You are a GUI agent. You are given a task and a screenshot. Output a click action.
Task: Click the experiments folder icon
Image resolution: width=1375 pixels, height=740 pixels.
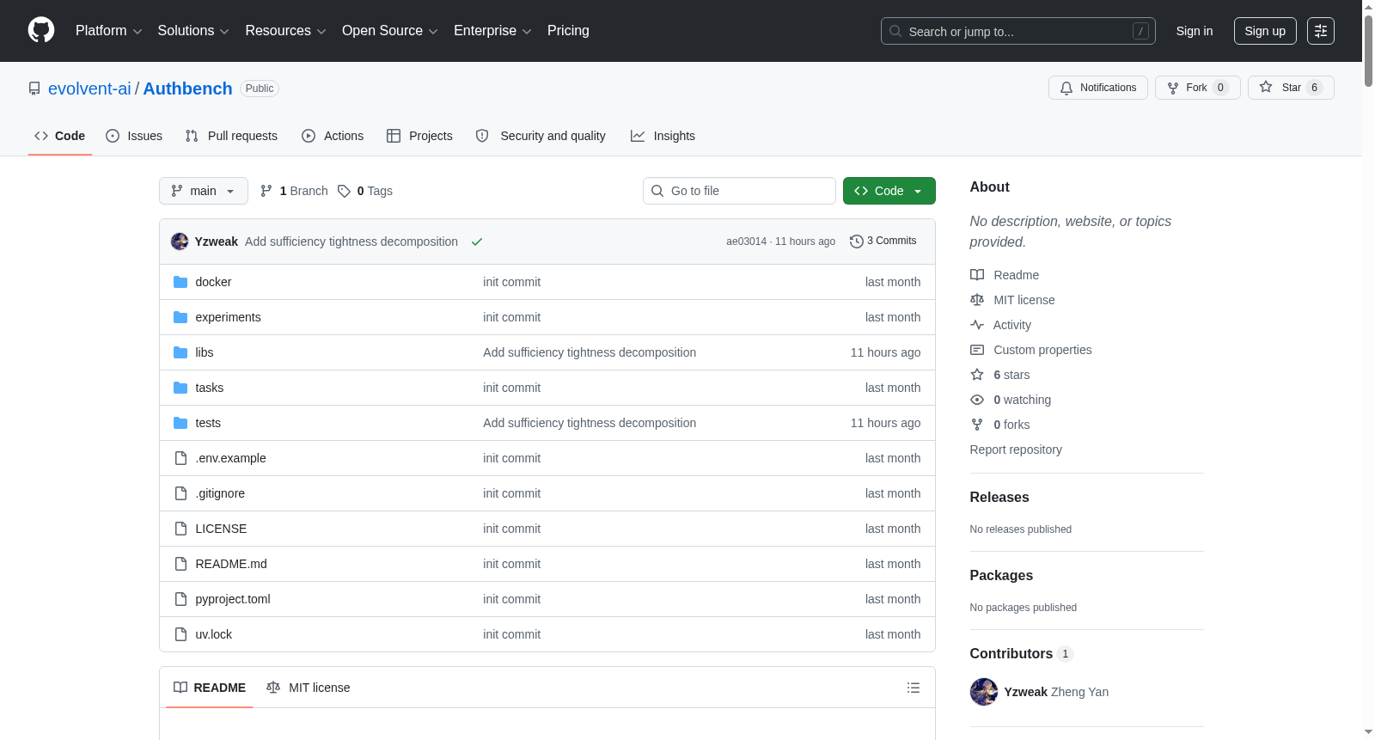[180, 317]
